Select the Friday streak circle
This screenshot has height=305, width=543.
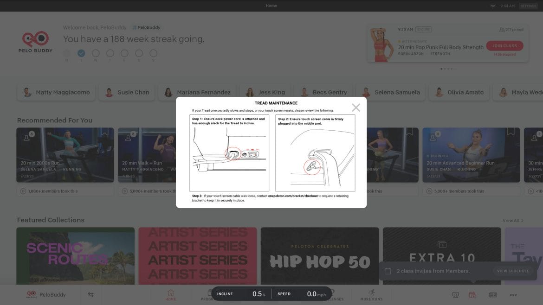pos(125,53)
